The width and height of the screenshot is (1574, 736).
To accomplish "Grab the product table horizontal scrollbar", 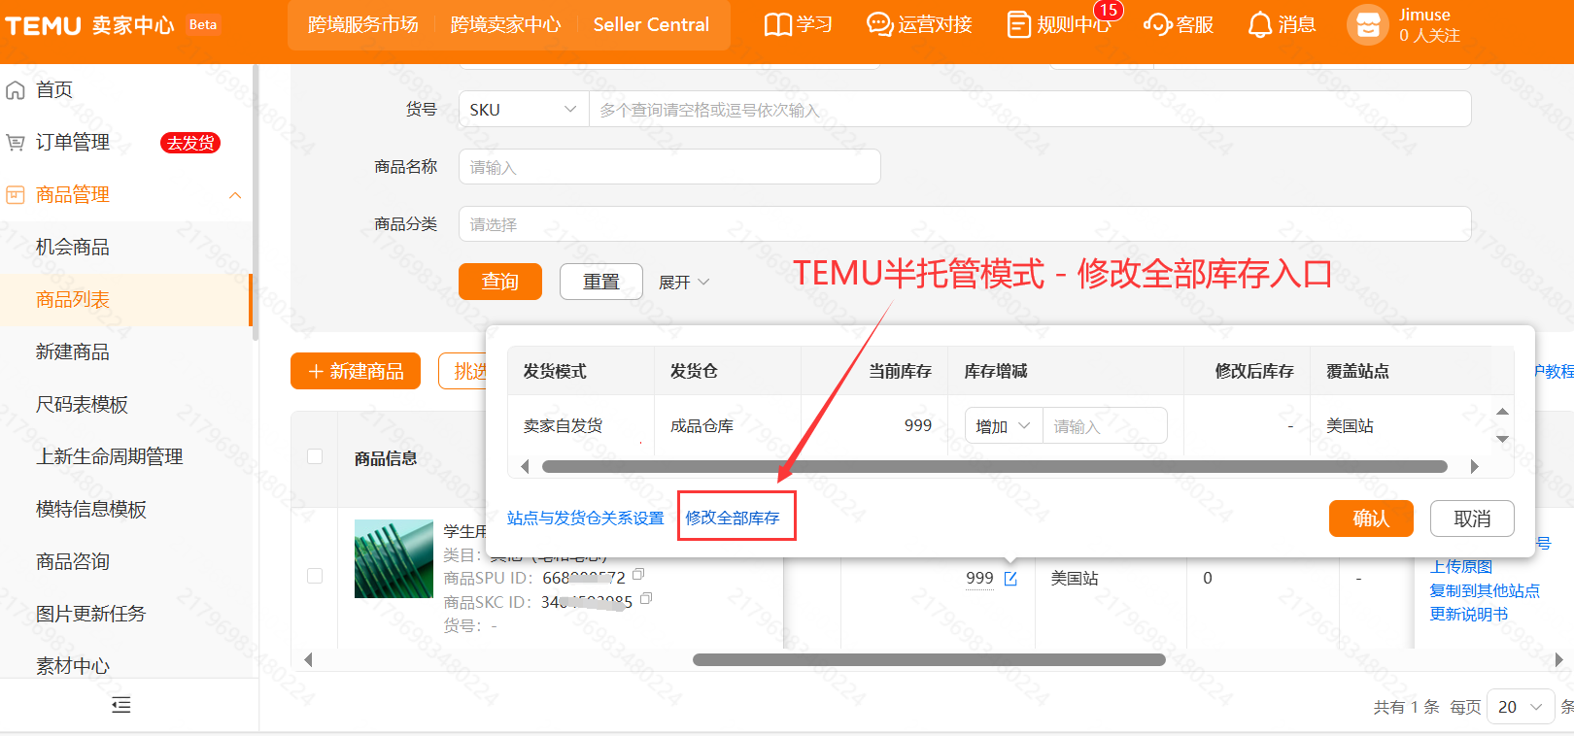I will 929,660.
